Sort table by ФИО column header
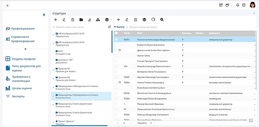Screen dimensions: 259x127 (140, 33)
